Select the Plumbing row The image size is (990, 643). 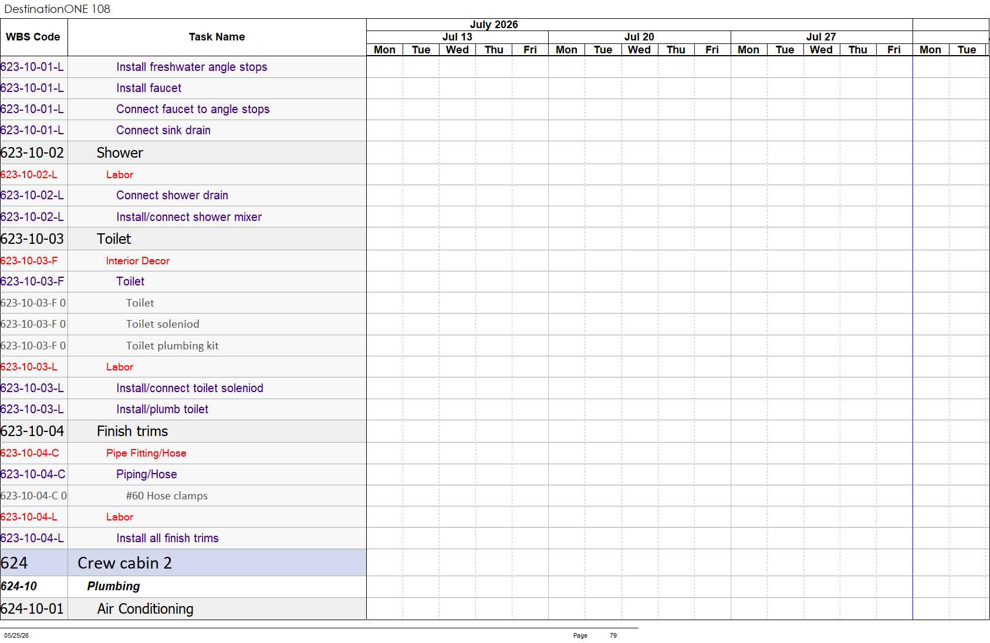pyautogui.click(x=113, y=586)
